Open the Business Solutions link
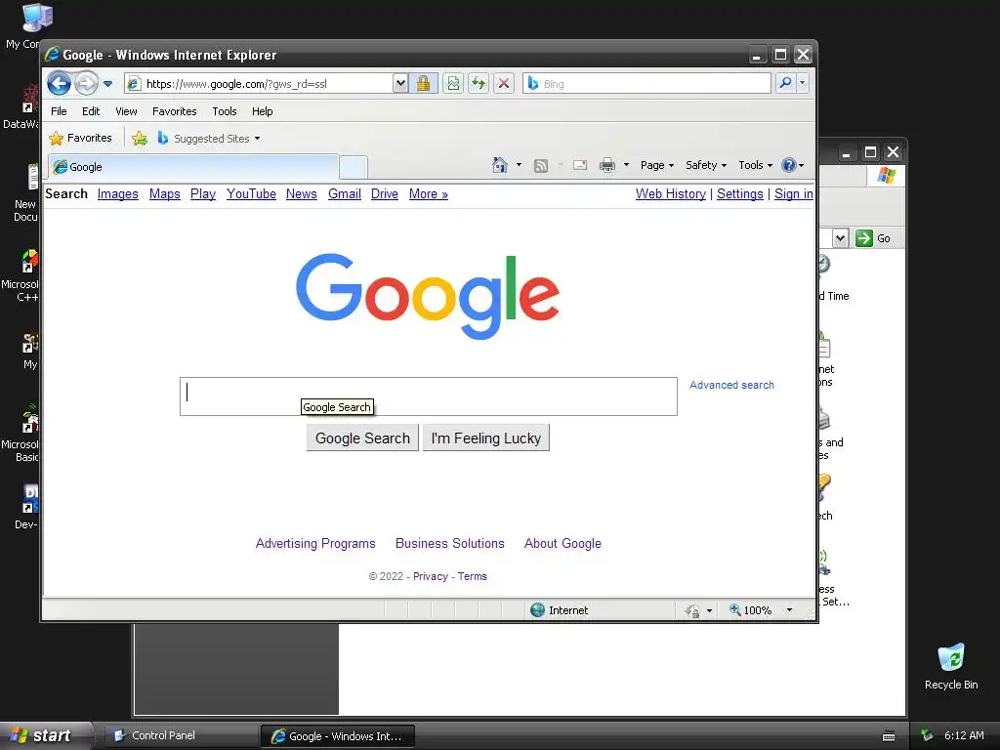Screen dimensions: 1000x750 (x=449, y=543)
